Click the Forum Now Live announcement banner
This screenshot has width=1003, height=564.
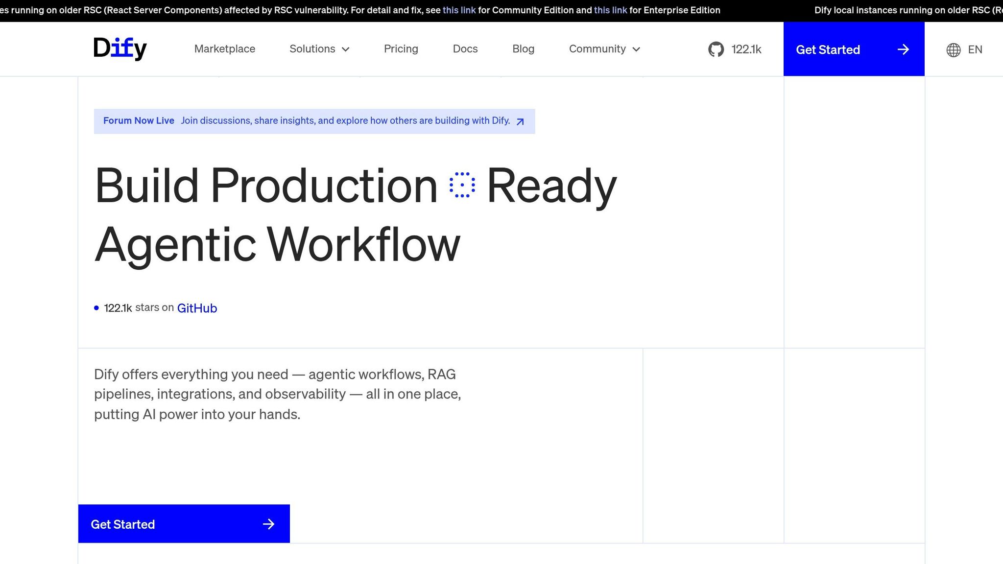[313, 121]
